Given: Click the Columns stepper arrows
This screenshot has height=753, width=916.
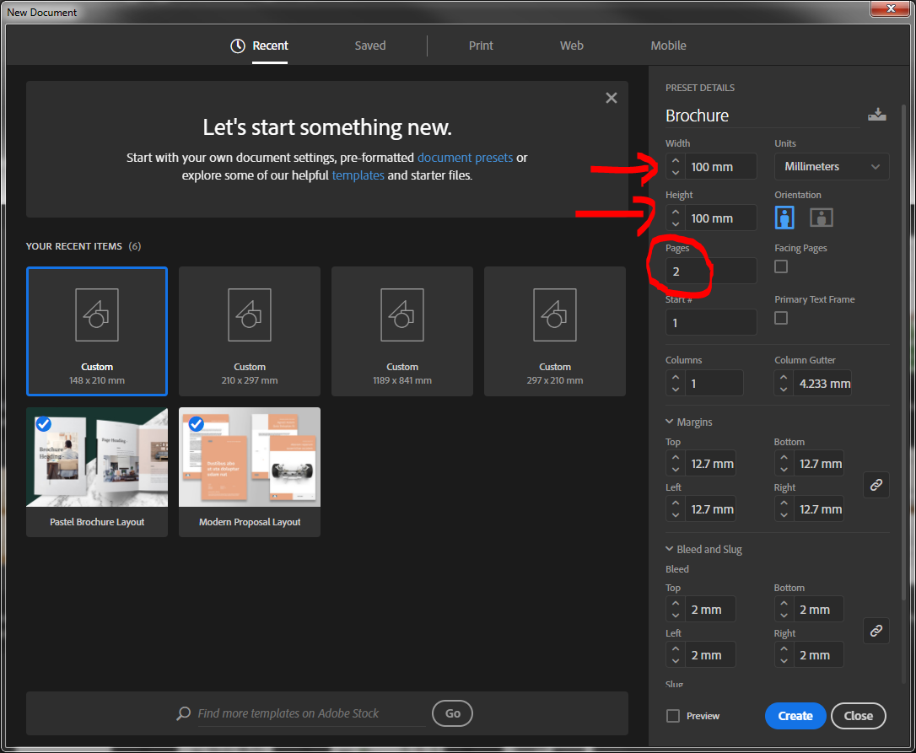Looking at the screenshot, I should tap(676, 383).
